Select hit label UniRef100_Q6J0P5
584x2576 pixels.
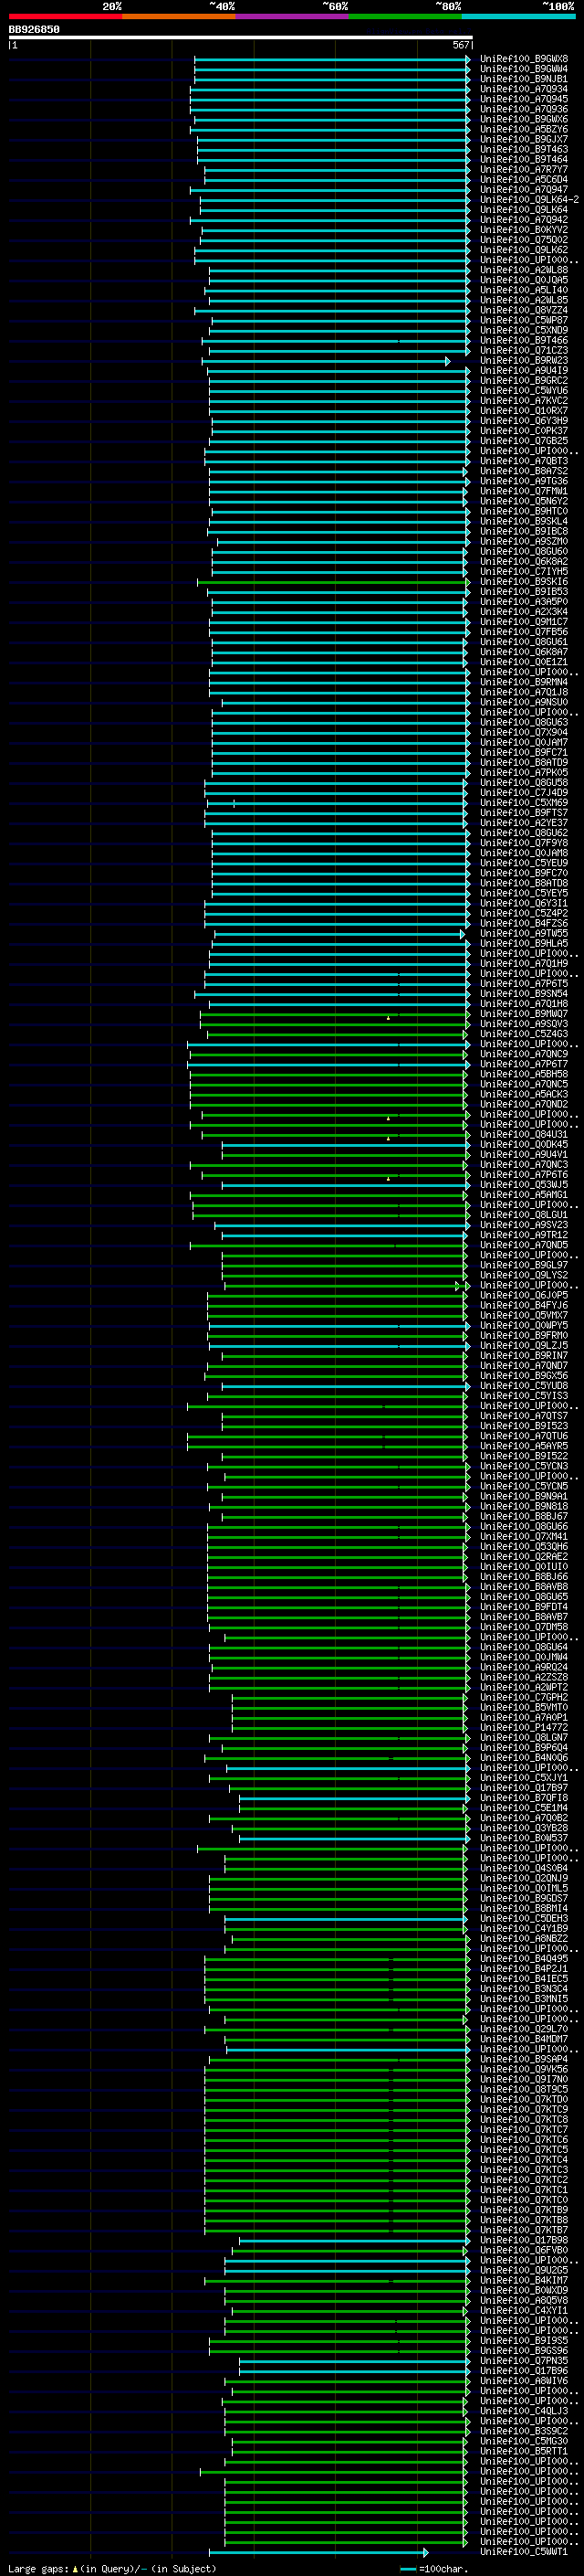pyautogui.click(x=524, y=1296)
